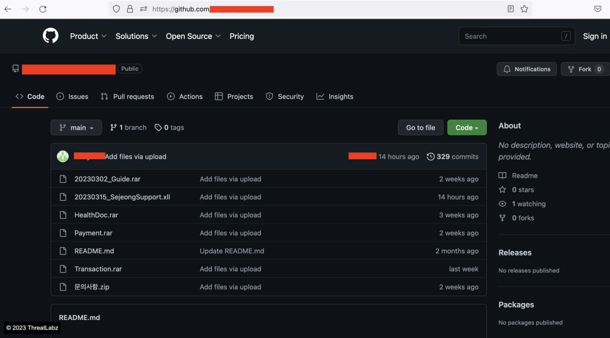Switch to the Issues tab
Screen dimensions: 610x338
coord(72,96)
